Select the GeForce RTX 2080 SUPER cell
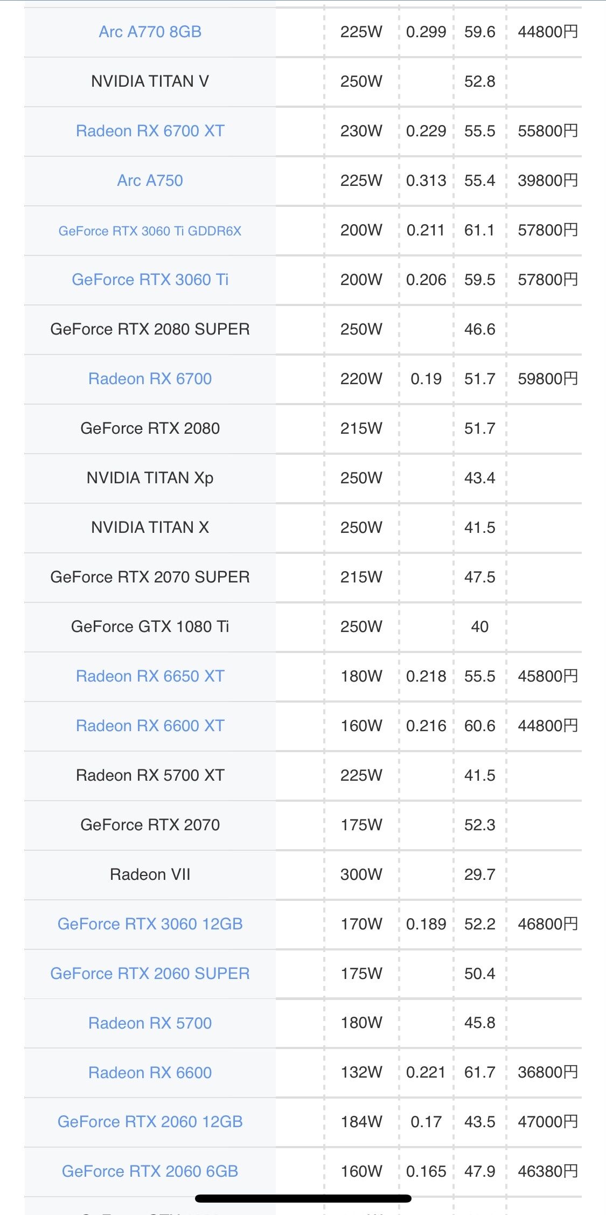 (x=150, y=329)
